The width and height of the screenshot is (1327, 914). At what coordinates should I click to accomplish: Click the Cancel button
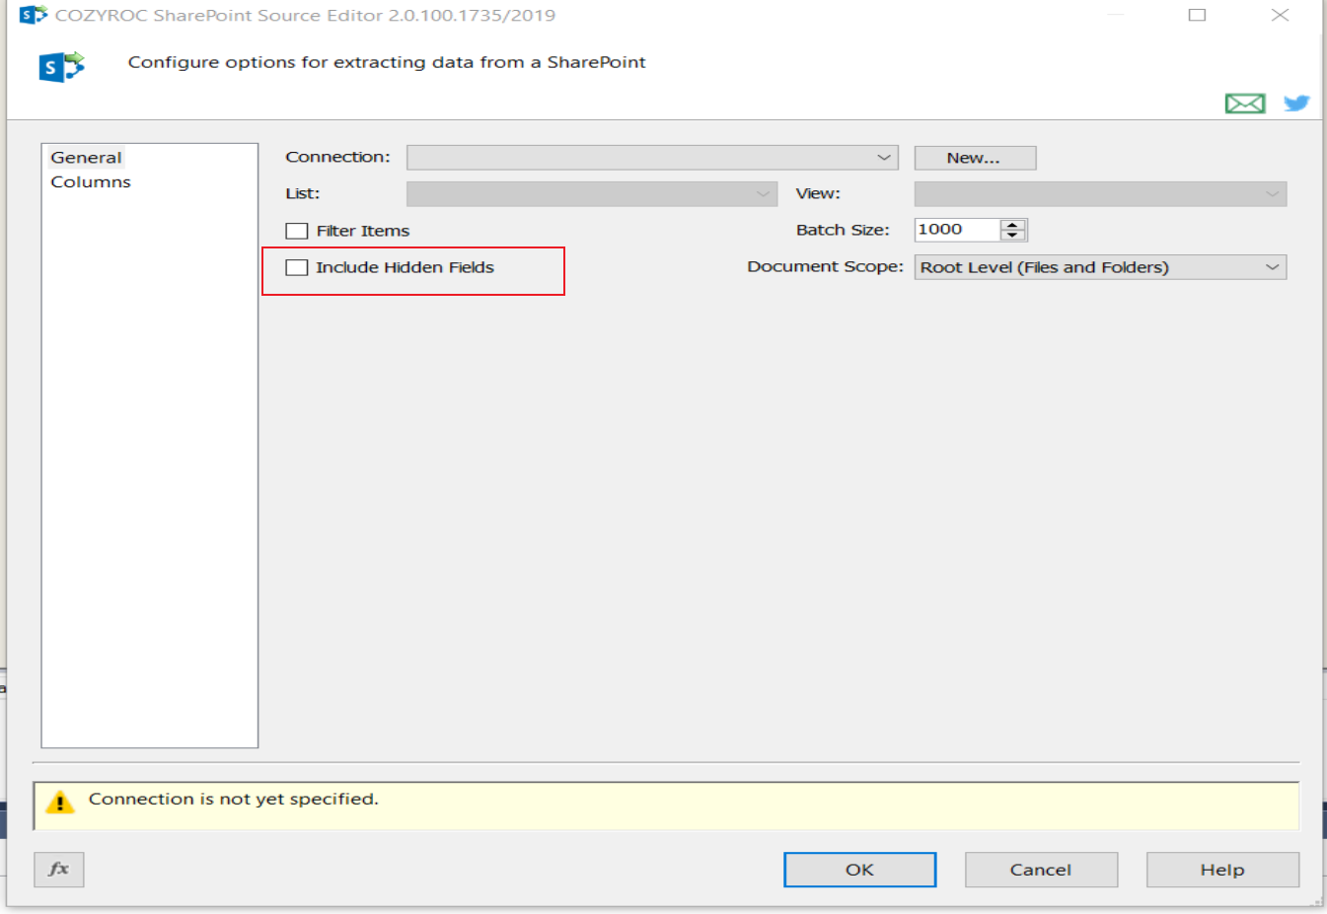tap(1041, 870)
